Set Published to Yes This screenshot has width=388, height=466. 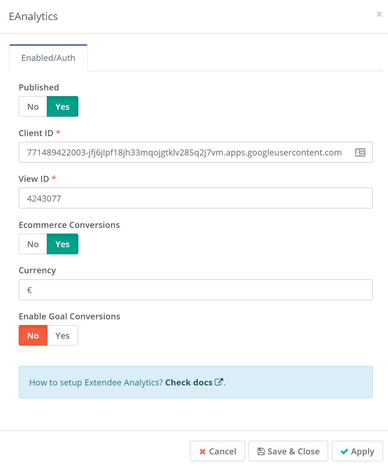(63, 107)
